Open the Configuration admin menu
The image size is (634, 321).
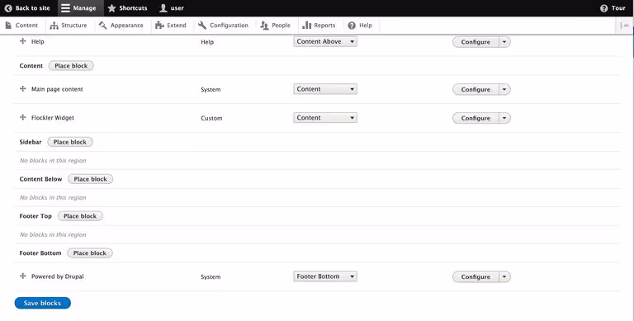pos(223,26)
